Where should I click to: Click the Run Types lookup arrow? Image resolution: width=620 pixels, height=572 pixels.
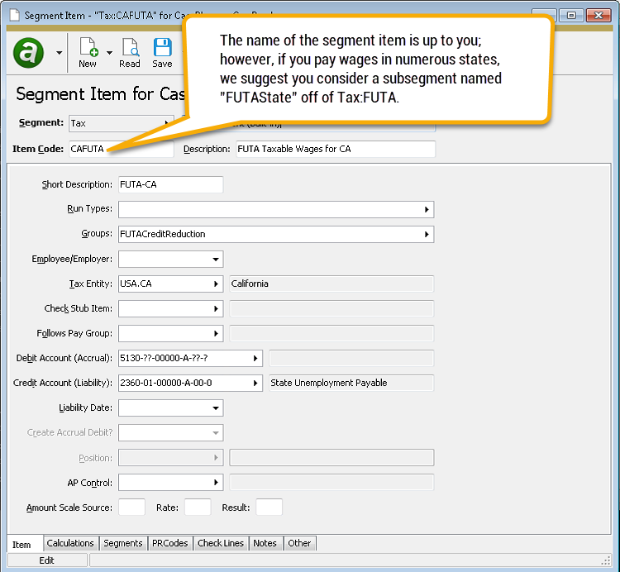coord(427,210)
